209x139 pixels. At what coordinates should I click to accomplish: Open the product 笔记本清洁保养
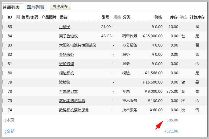[x=72, y=101]
